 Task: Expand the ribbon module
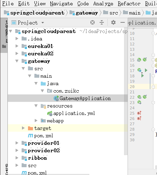tap(17, 158)
